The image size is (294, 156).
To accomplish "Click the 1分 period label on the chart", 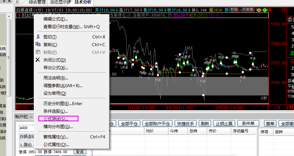I will point(277,107).
